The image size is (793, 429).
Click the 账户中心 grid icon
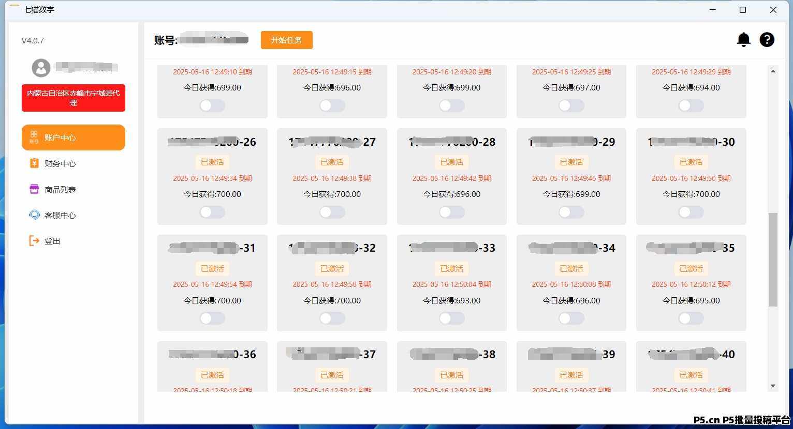tap(34, 137)
